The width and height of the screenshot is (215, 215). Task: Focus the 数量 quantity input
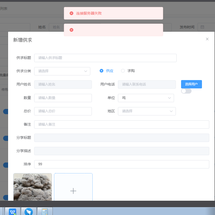pos(63,98)
